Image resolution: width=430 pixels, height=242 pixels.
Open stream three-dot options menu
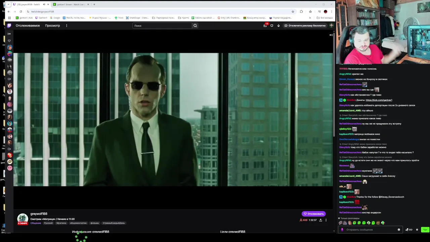pyautogui.click(x=326, y=220)
